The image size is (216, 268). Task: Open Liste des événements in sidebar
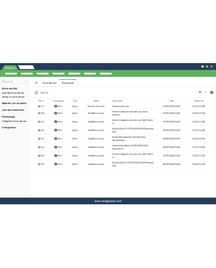[x=13, y=110]
